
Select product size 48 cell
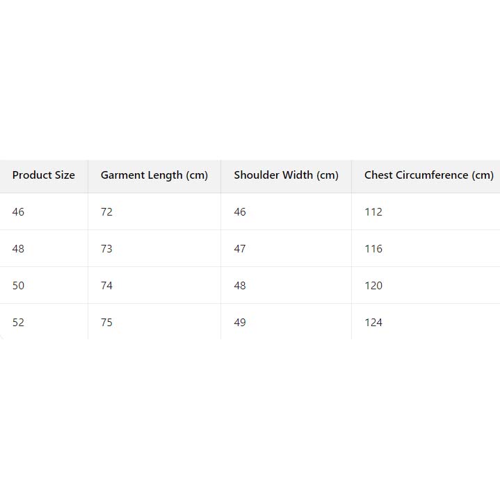18,249
